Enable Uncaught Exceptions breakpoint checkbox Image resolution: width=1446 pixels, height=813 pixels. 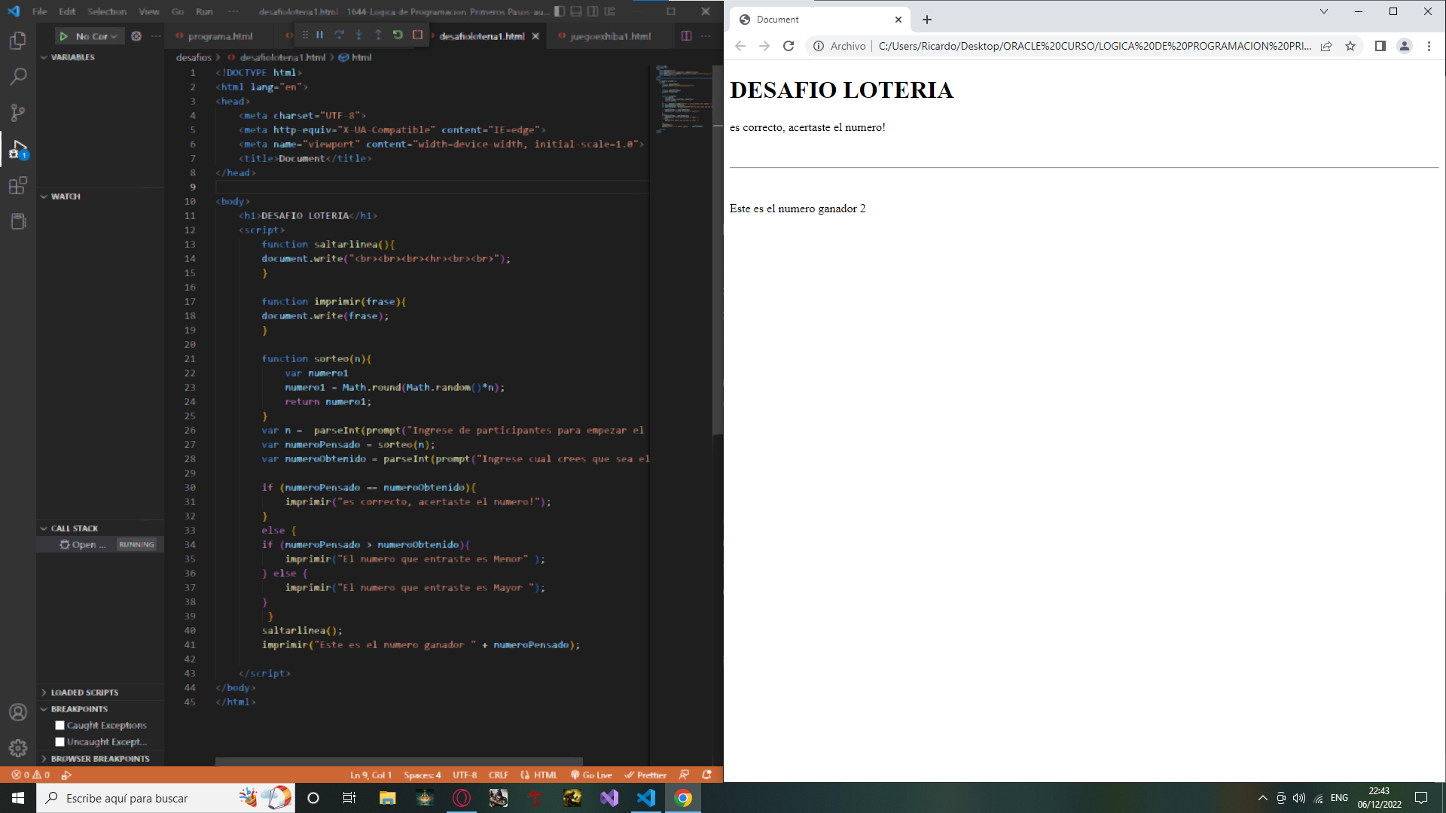pyautogui.click(x=60, y=742)
